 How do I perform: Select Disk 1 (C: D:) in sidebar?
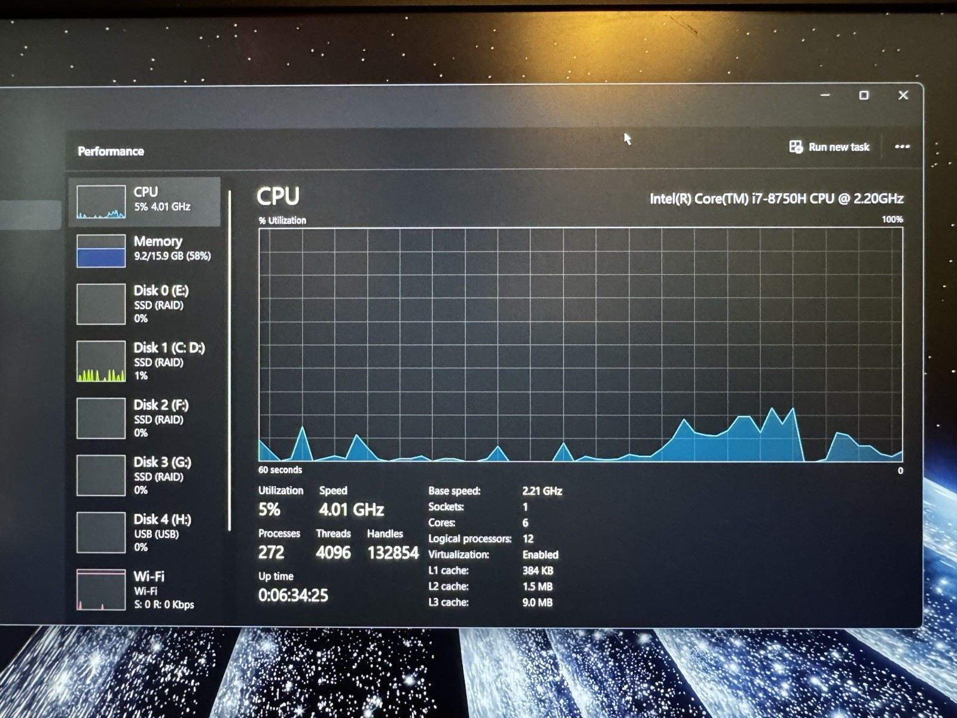(x=144, y=361)
